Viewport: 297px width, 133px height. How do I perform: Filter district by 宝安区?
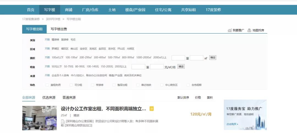click(x=84, y=49)
